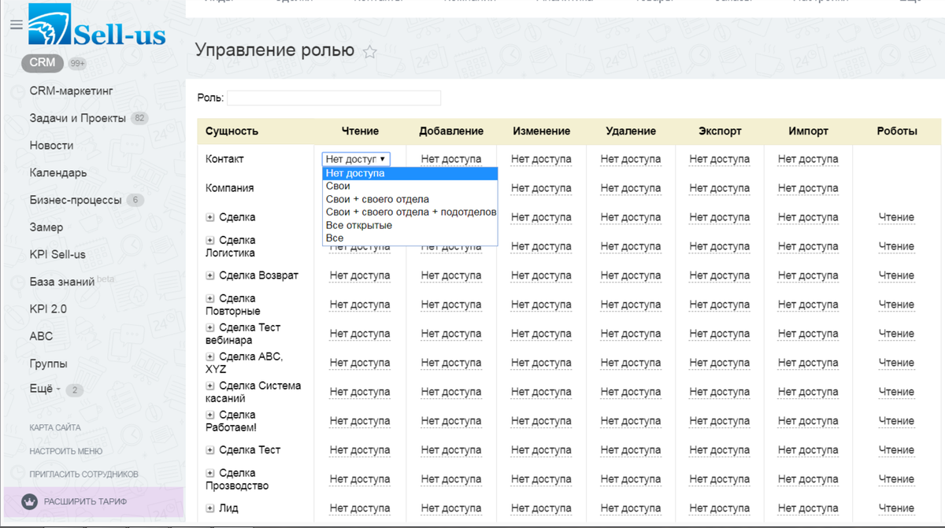
Task: Open the CRM section in the sidebar
Action: coord(43,63)
